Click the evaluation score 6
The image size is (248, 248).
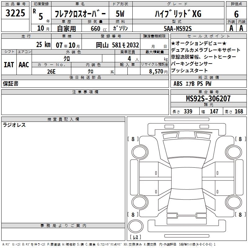click(x=236, y=14)
